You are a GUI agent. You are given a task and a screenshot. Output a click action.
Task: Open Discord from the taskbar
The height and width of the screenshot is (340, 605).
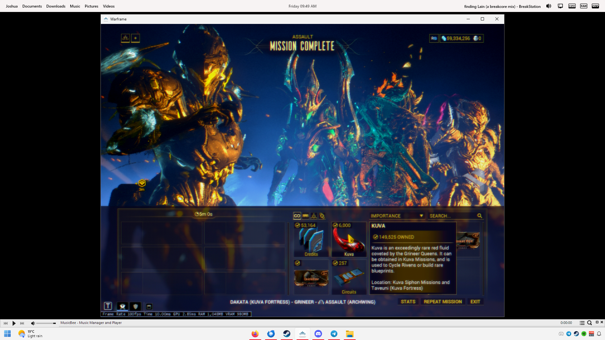click(318, 334)
